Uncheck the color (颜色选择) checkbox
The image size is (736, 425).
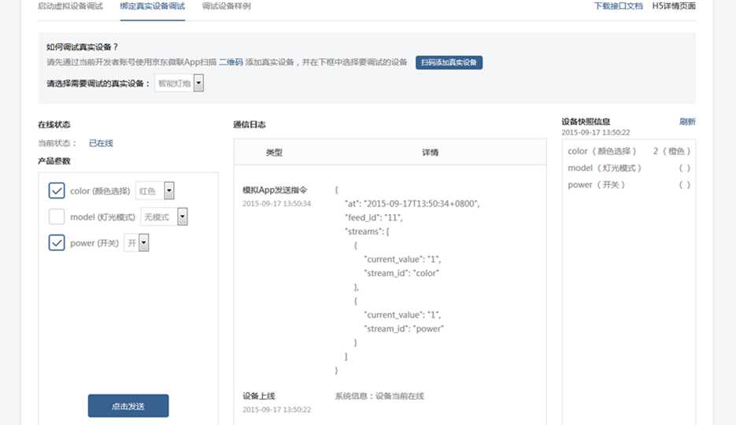tap(57, 190)
